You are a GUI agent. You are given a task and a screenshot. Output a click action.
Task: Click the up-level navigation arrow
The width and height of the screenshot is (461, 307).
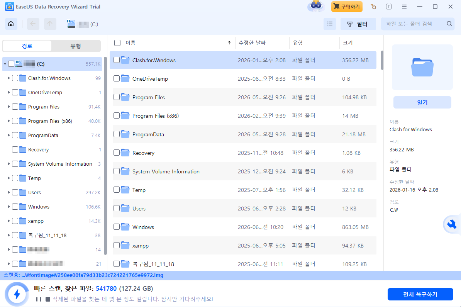50,24
